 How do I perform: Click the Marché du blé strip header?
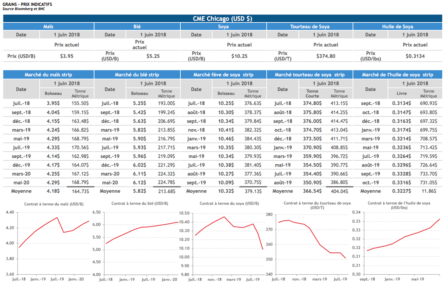(137, 75)
